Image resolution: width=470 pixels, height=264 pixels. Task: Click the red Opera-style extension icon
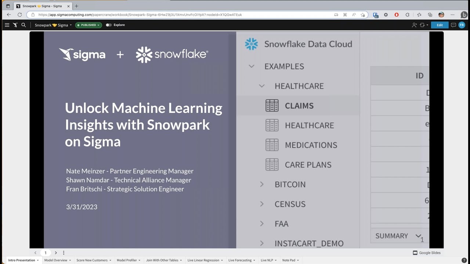[x=397, y=15]
